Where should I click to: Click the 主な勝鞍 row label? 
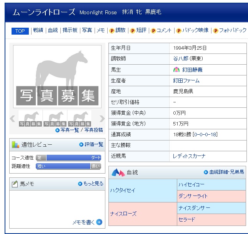(x=121, y=145)
